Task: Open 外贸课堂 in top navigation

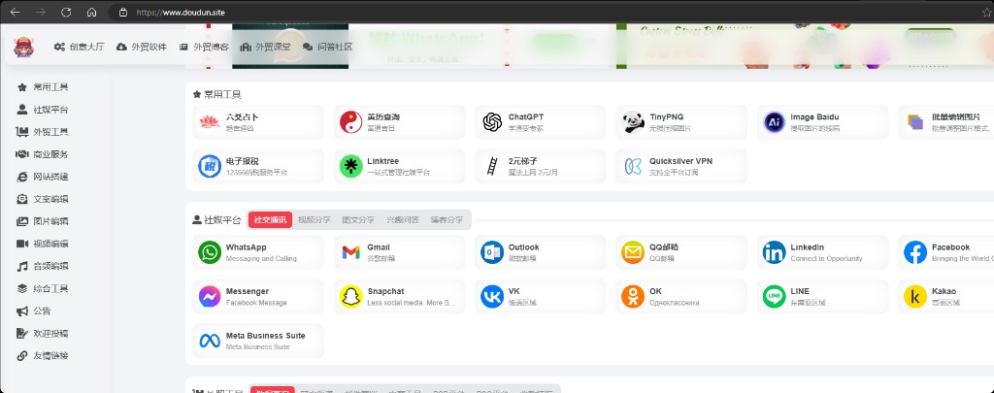Action: tap(266, 47)
